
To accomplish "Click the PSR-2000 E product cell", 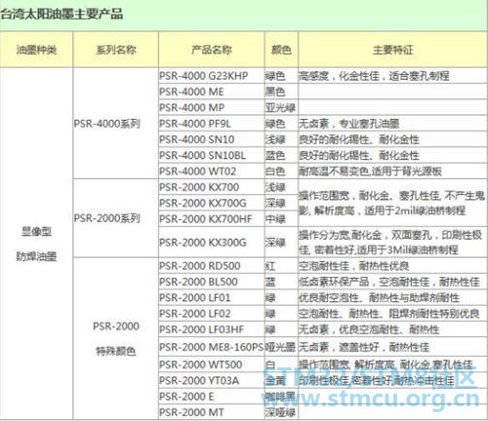I will click(x=212, y=397).
